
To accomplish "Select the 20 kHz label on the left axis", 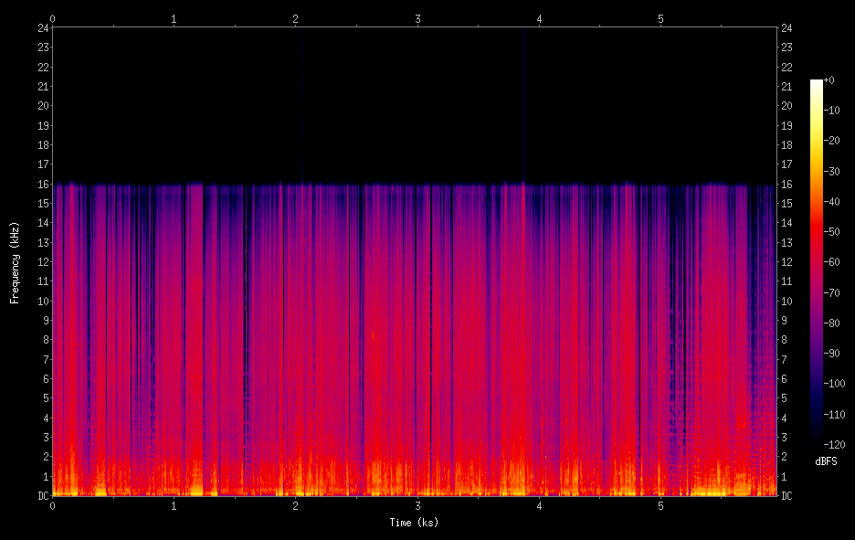I will point(42,105).
